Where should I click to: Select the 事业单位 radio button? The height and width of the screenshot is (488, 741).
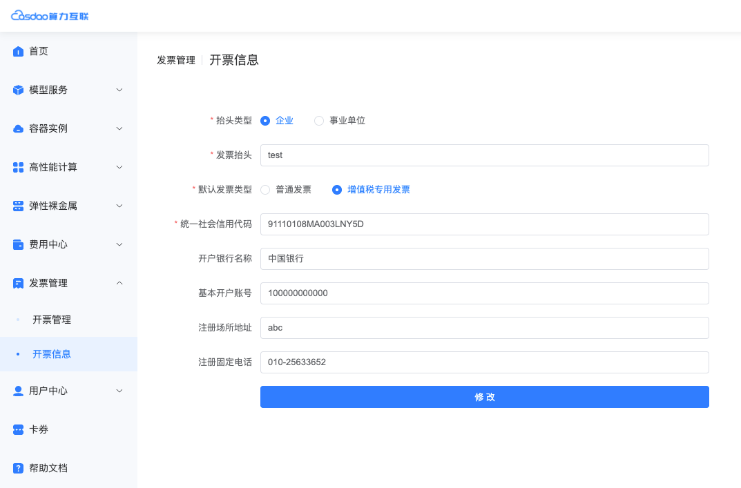(319, 121)
